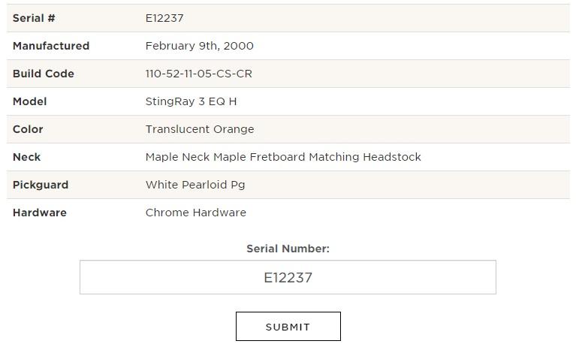Click the Maple Neck description text

283,157
